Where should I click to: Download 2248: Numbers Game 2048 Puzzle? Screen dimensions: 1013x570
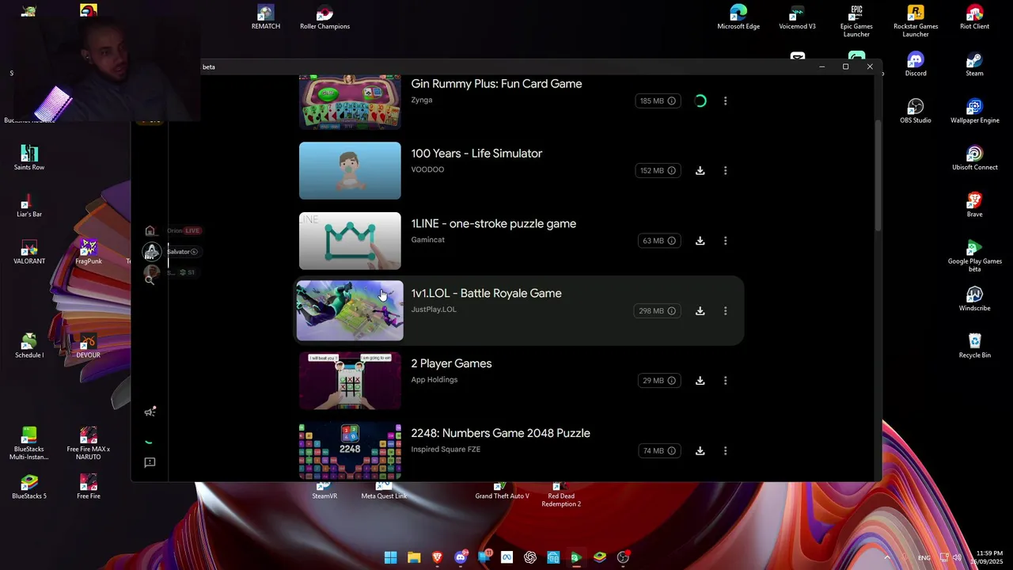(700, 451)
